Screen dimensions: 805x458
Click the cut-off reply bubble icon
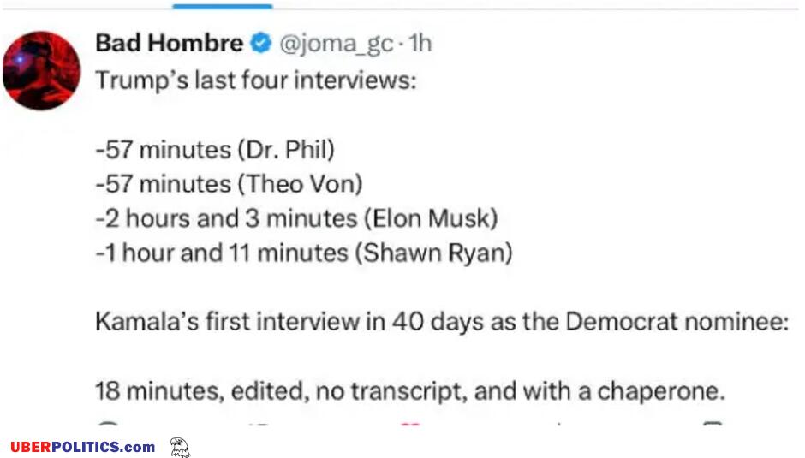click(x=108, y=424)
